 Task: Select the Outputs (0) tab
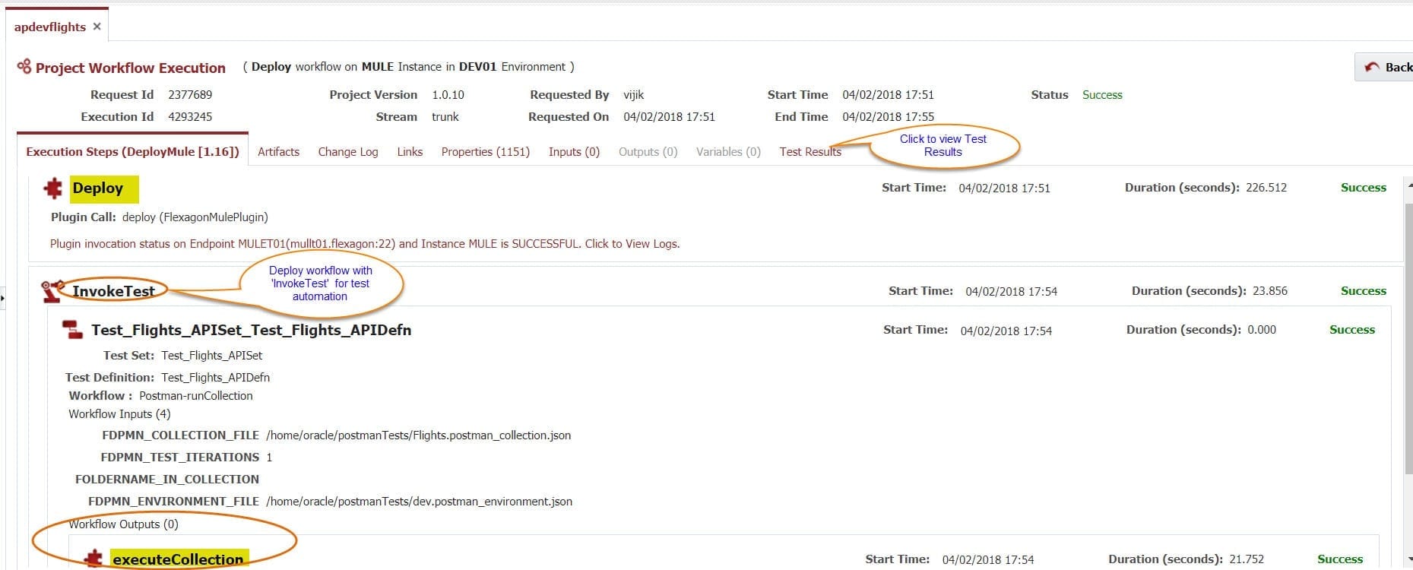pyautogui.click(x=648, y=151)
